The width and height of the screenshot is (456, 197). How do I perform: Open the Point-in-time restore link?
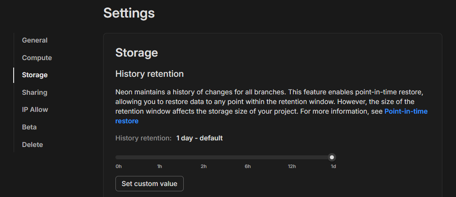click(x=405, y=111)
